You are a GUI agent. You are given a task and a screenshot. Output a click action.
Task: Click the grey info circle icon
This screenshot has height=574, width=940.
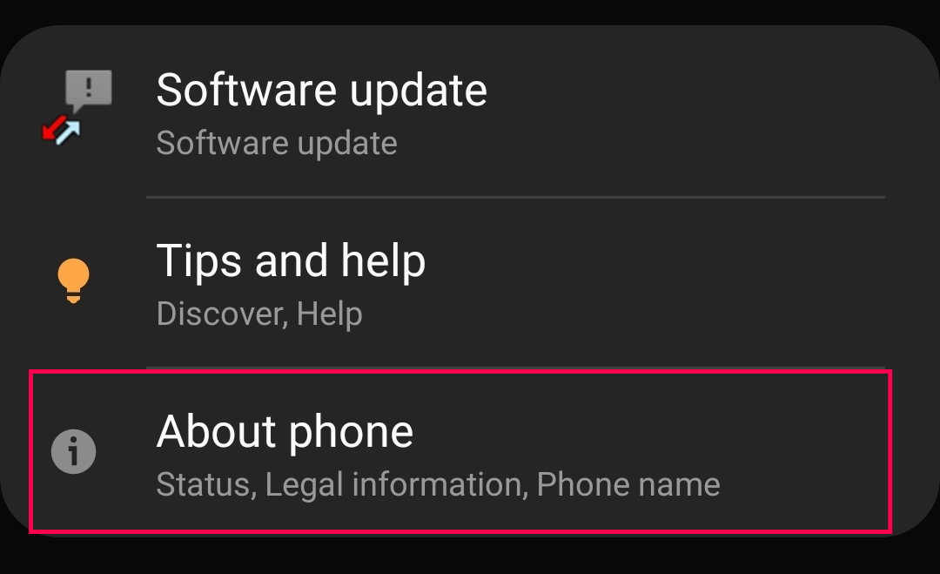click(73, 452)
